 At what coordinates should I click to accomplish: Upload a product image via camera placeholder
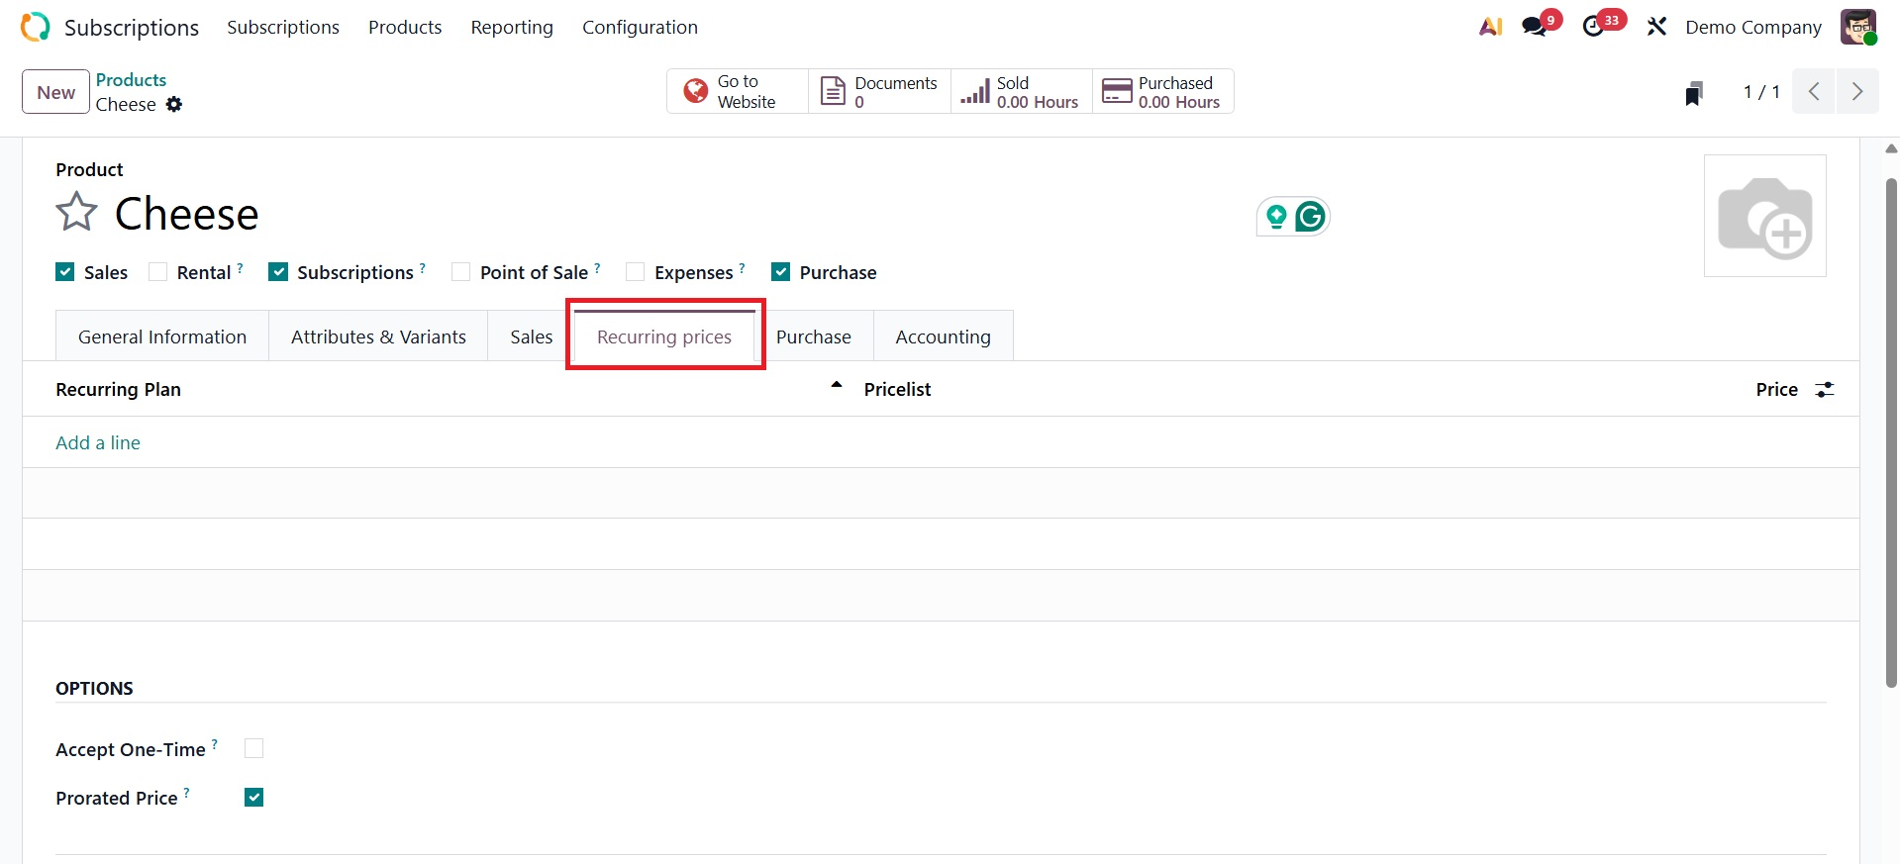1764,216
